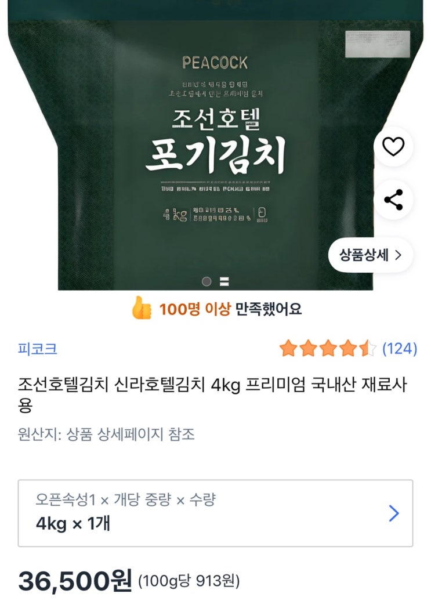The height and width of the screenshot is (608, 431).
Task: Open the (124) reviews count link
Action: pyautogui.click(x=400, y=349)
